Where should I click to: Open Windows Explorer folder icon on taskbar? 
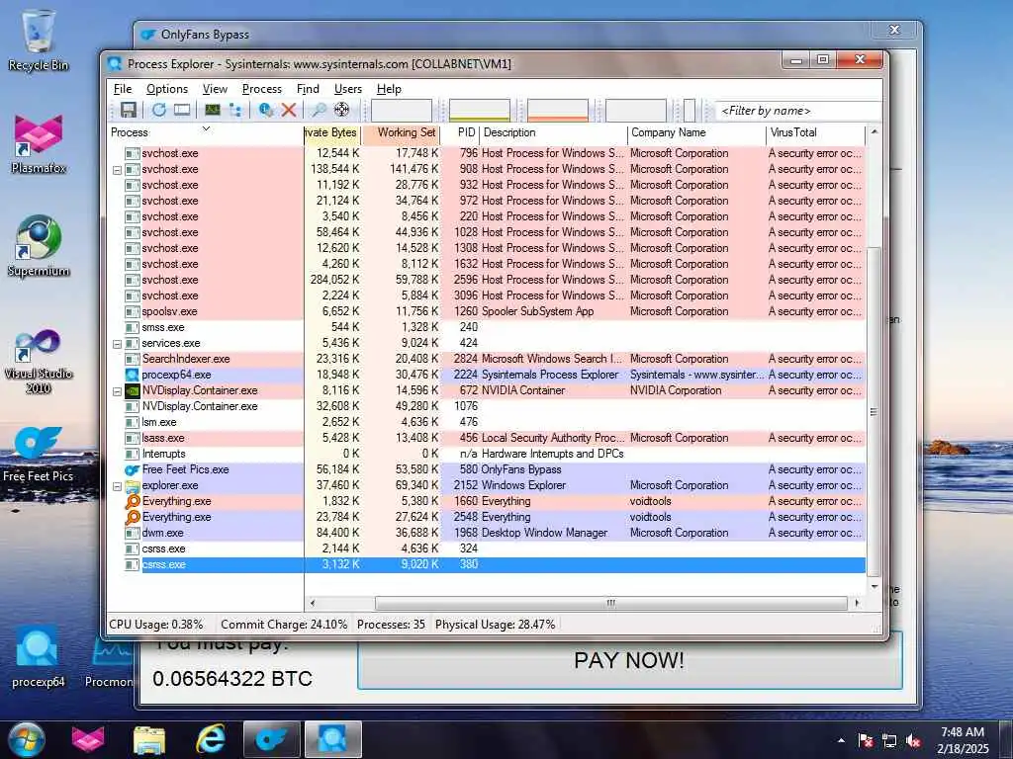(x=149, y=739)
